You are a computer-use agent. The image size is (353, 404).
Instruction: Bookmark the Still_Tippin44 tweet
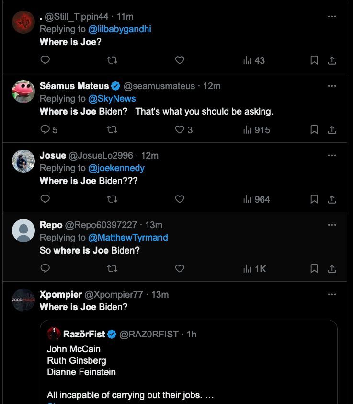click(314, 60)
